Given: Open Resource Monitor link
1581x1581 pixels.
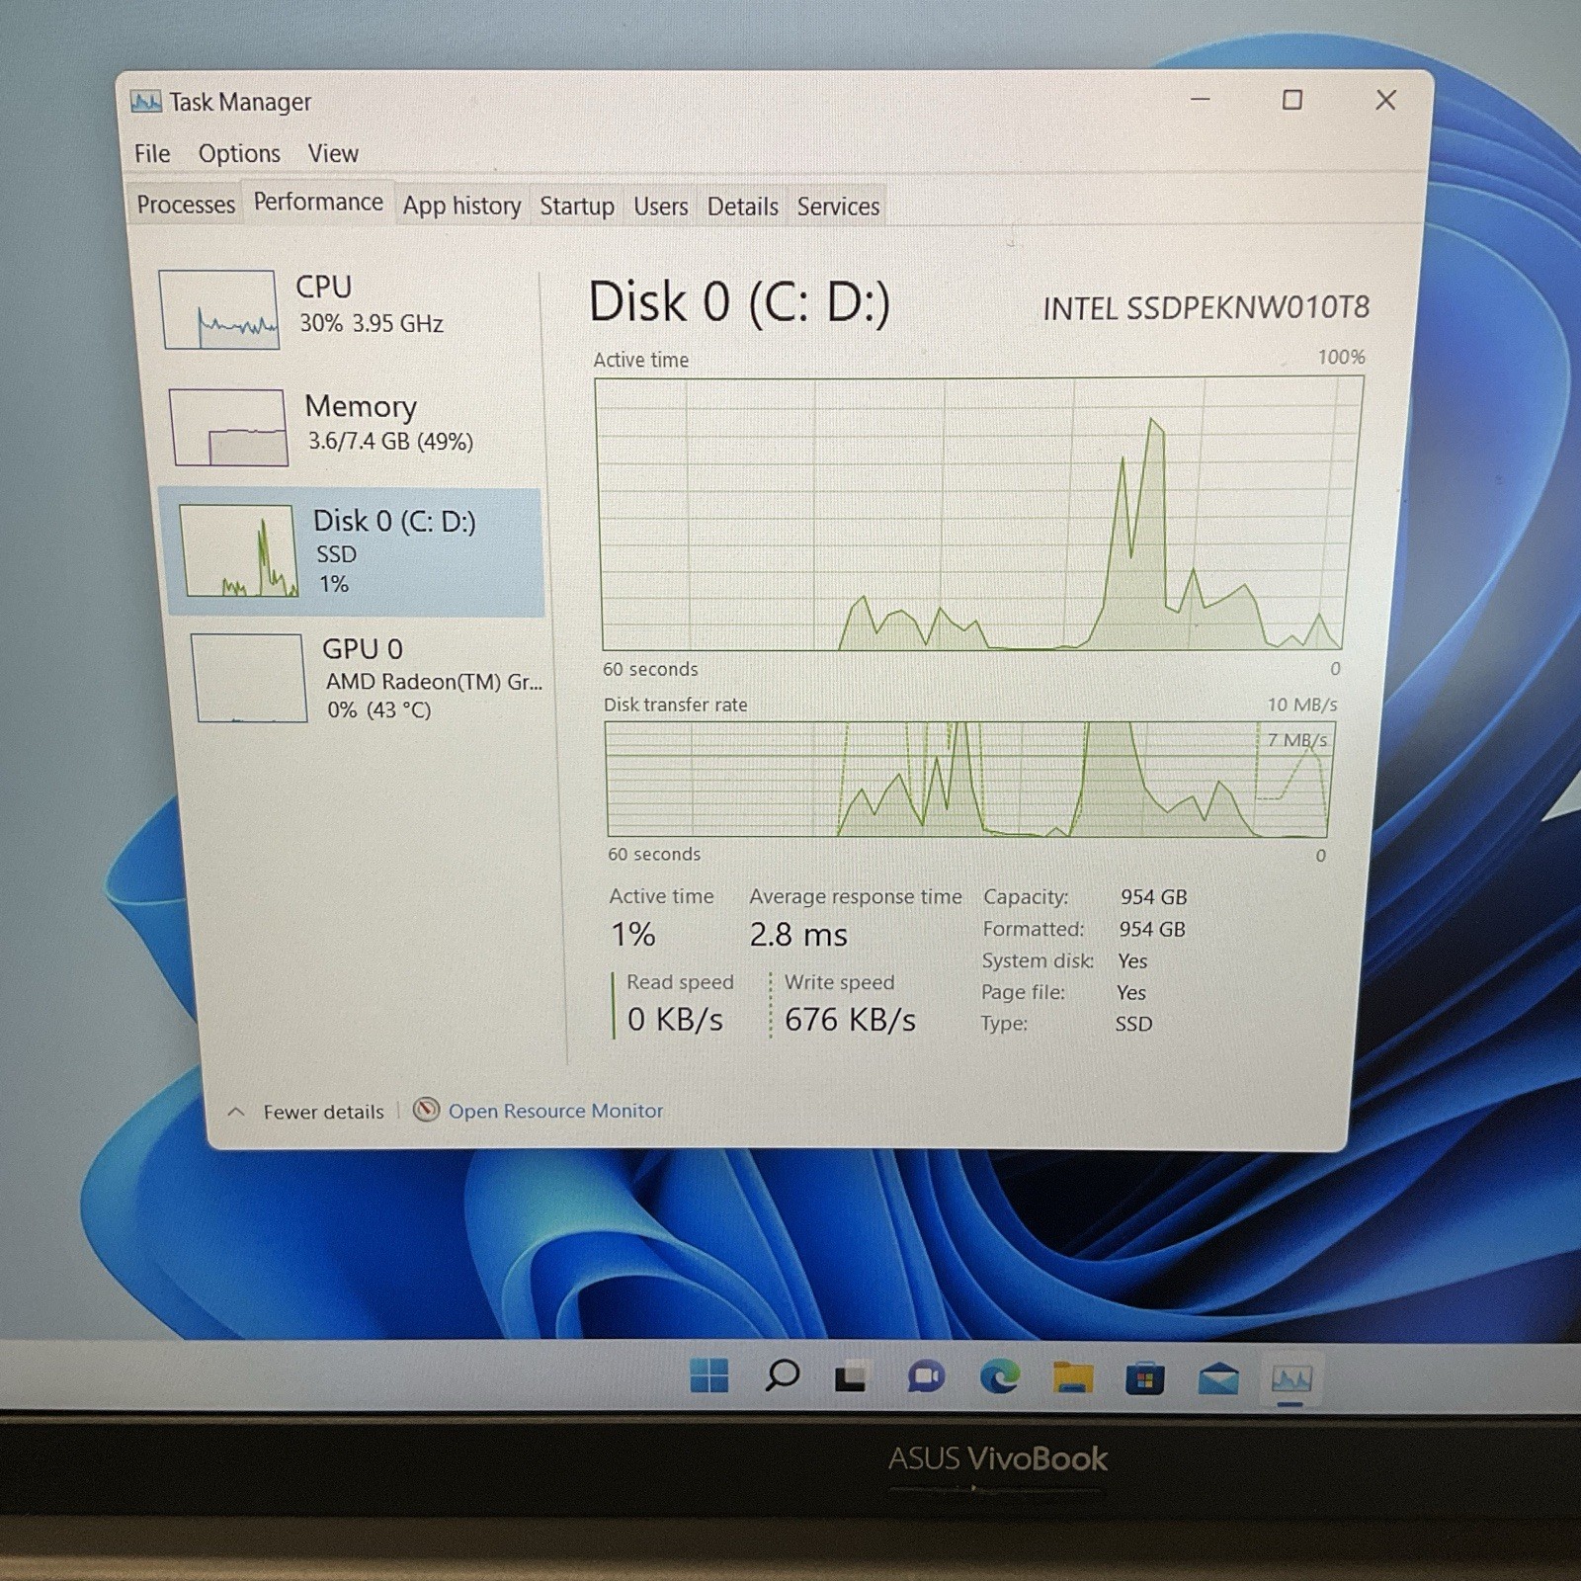Looking at the screenshot, I should pyautogui.click(x=555, y=1111).
